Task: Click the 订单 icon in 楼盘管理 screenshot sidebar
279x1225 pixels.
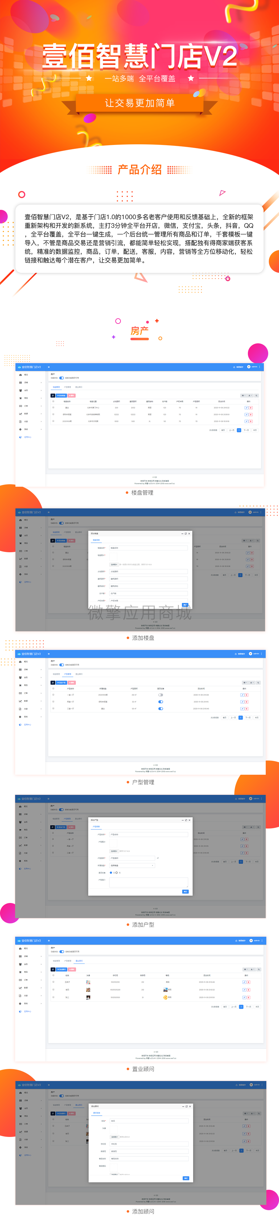Action: coord(20,406)
